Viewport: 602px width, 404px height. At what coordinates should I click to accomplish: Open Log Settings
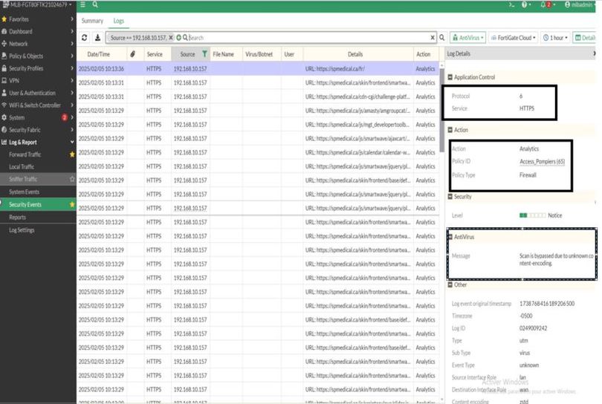coord(22,230)
